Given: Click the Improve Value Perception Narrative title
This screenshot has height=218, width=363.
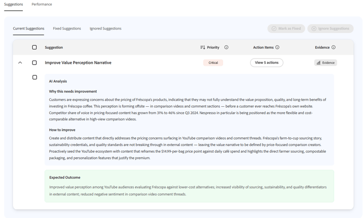Looking at the screenshot, I should [x=78, y=63].
